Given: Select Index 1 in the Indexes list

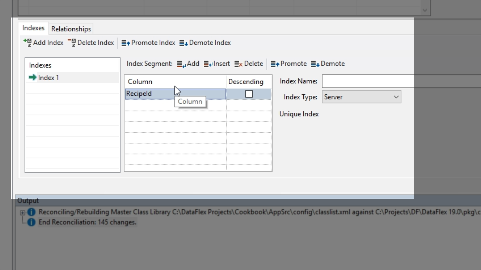Looking at the screenshot, I should pyautogui.click(x=48, y=78).
